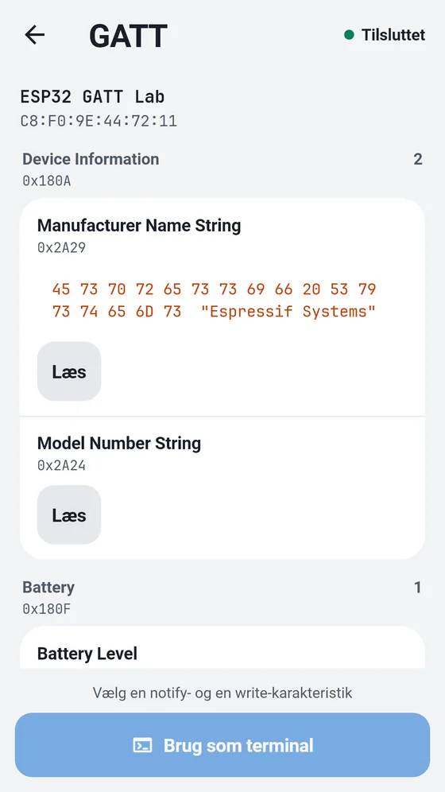445x792 pixels.
Task: Click the notify and write hint text
Action: point(222,693)
